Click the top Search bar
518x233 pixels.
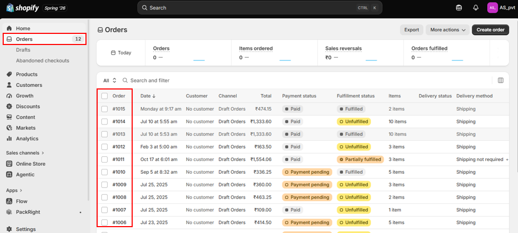260,7
